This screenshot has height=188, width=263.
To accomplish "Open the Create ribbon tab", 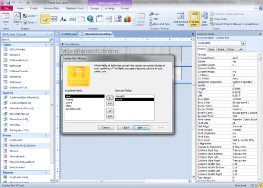I will 34,8.
